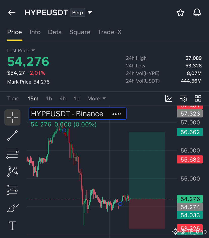Open HYPEUSDT Binance legend three-dot menu
The height and width of the screenshot is (238, 209).
(x=116, y=114)
